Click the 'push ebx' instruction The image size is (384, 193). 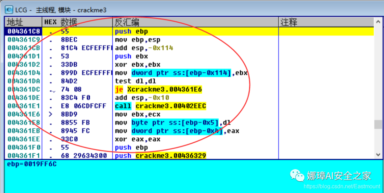[x=132, y=56]
